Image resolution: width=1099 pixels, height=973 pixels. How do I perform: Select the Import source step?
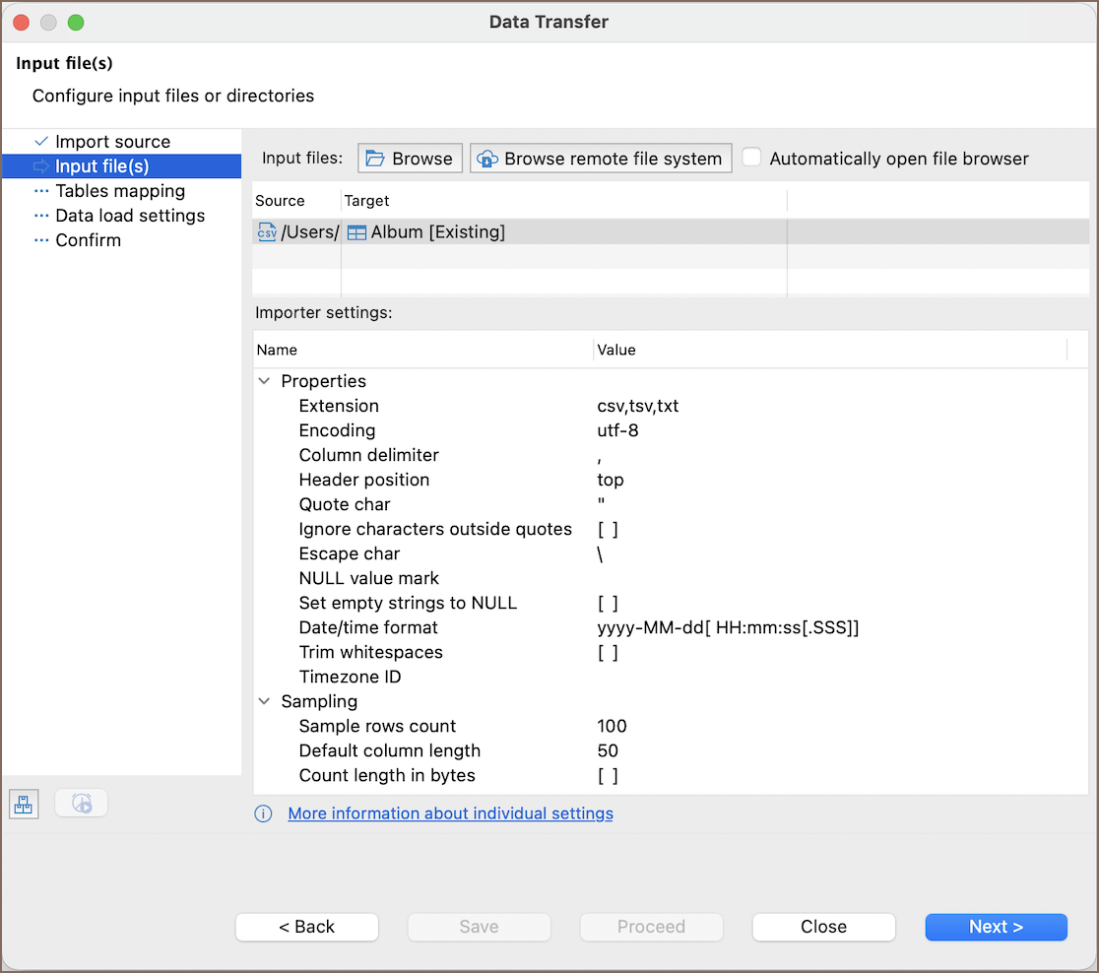112,142
